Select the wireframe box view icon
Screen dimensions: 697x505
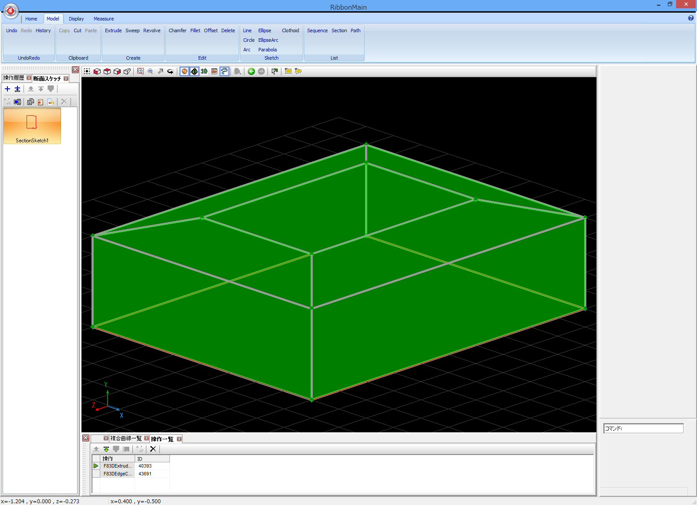127,71
